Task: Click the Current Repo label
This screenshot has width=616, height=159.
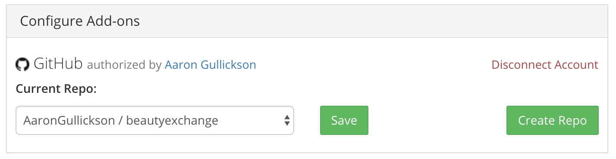Action: click(57, 89)
